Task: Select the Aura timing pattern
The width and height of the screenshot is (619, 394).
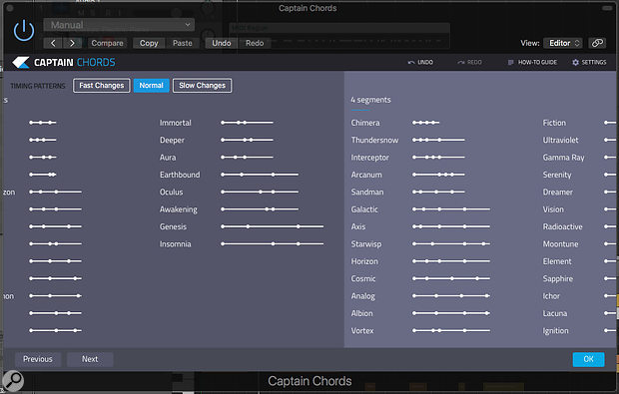Action: 168,158
